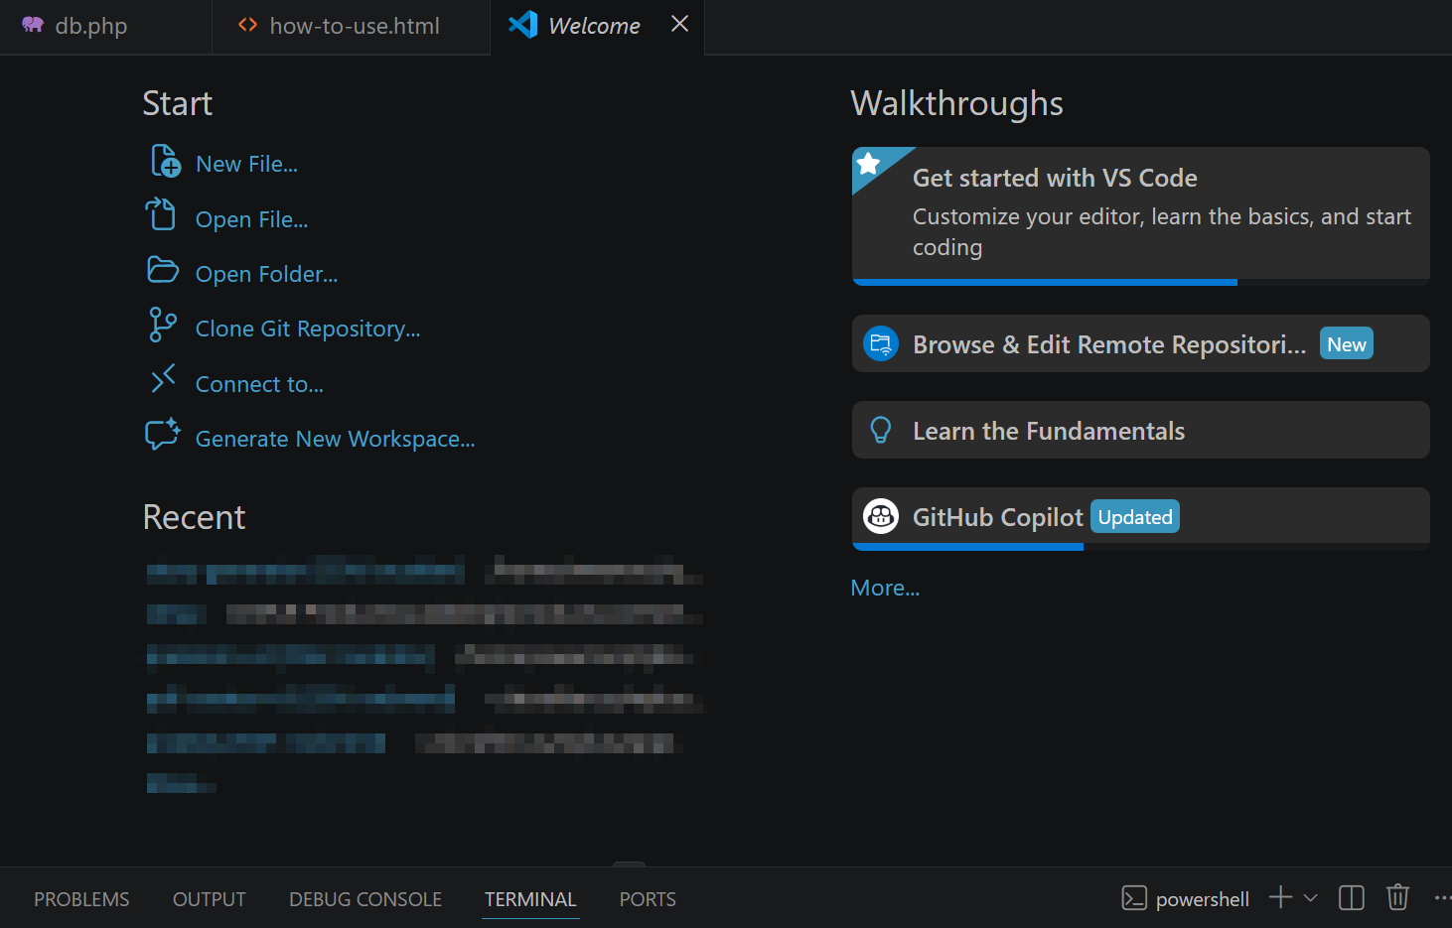Click the GitHub Copilot logo icon
Screen dimensions: 1452x928
point(881,516)
